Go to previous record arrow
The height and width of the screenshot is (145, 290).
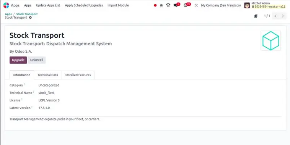pos(275,16)
